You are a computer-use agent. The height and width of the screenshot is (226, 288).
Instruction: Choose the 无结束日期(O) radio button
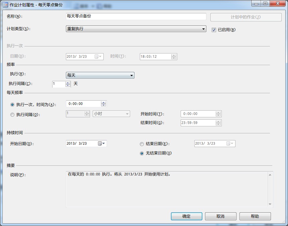click(x=142, y=153)
